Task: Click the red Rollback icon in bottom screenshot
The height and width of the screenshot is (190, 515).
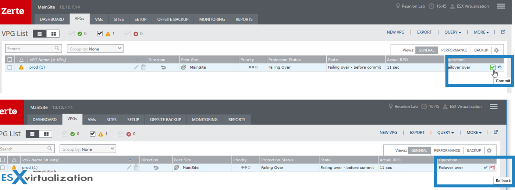Action: pos(492,168)
